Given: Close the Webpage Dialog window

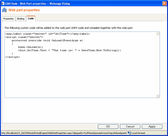Looking at the screenshot, I should [x=164, y=4].
